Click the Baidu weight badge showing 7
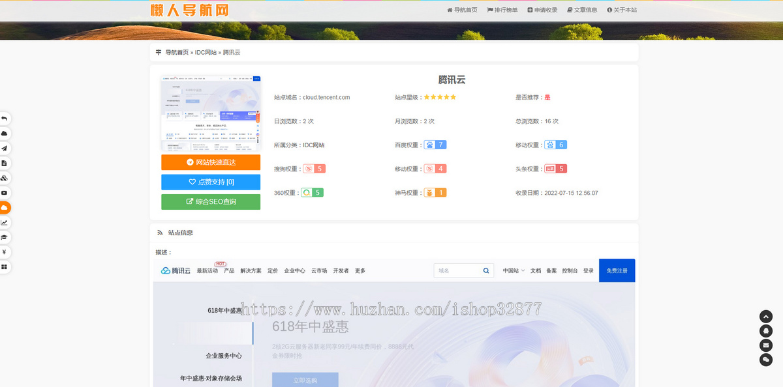Image resolution: width=783 pixels, height=387 pixels. coord(435,145)
